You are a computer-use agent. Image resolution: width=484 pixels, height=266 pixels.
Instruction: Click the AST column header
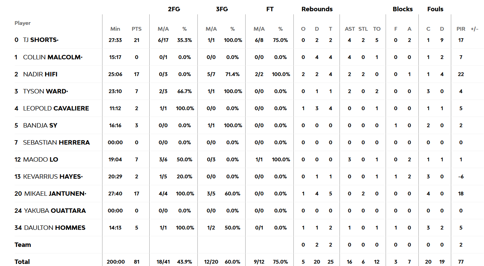click(x=350, y=29)
